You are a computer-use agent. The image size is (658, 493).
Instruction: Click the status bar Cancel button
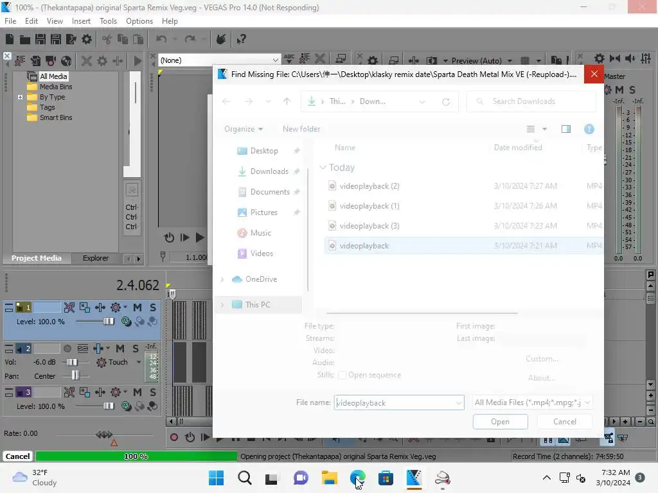pyautogui.click(x=17, y=456)
